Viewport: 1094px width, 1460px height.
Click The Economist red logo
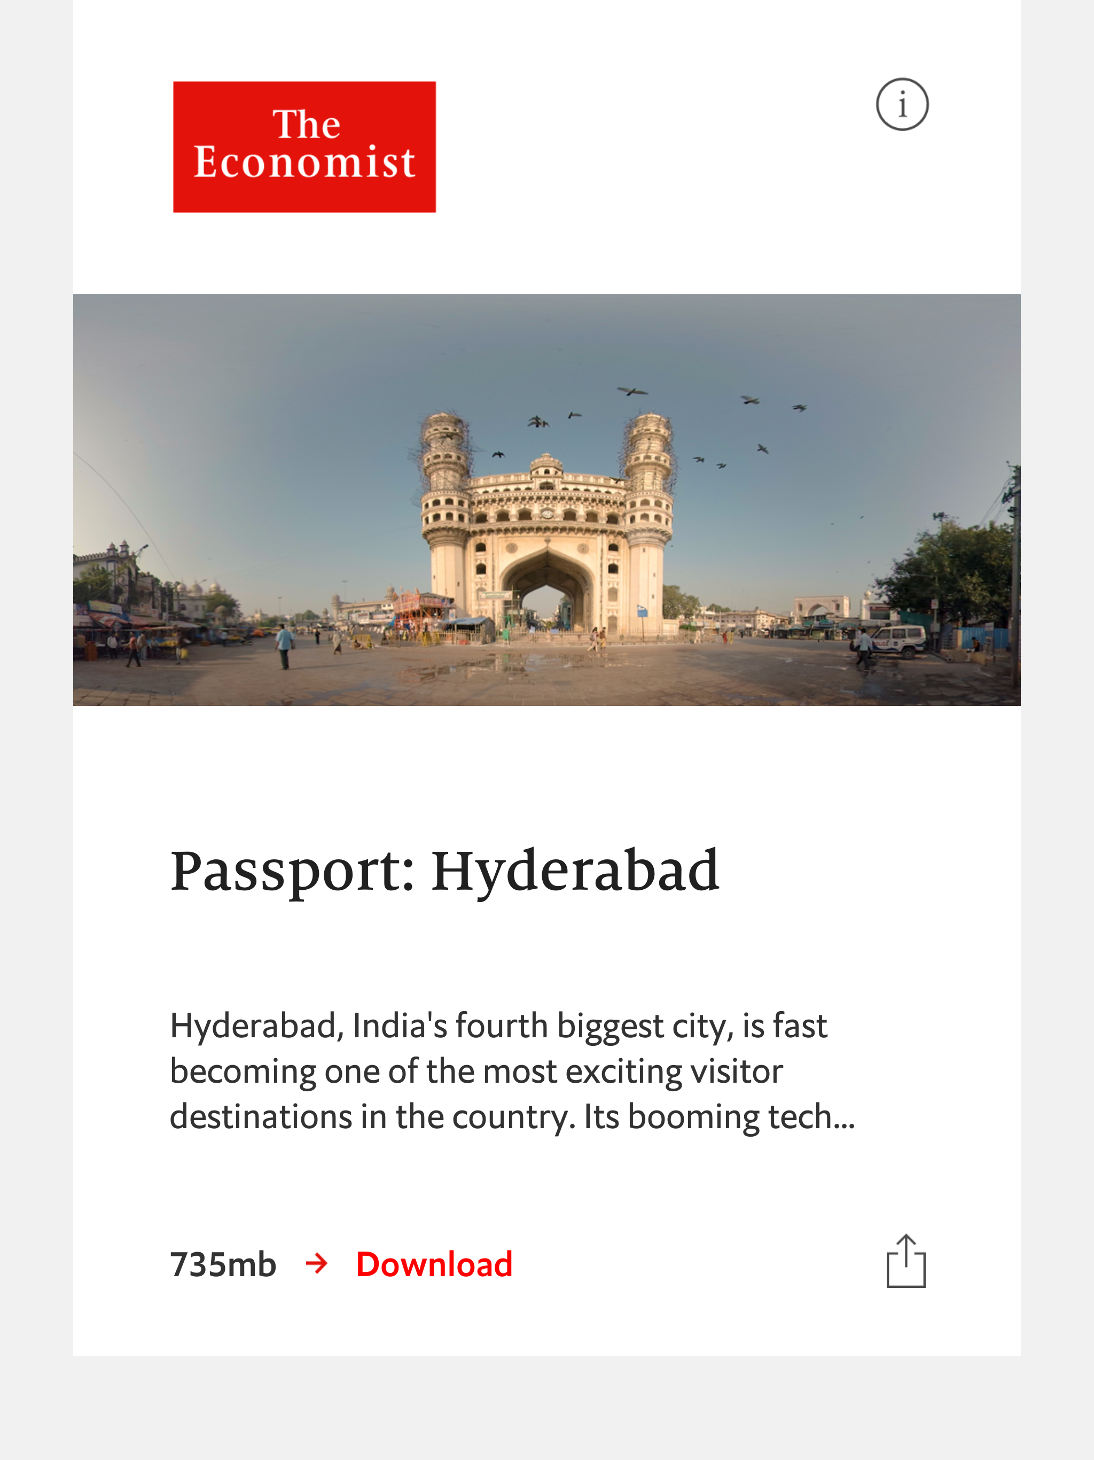tap(304, 146)
